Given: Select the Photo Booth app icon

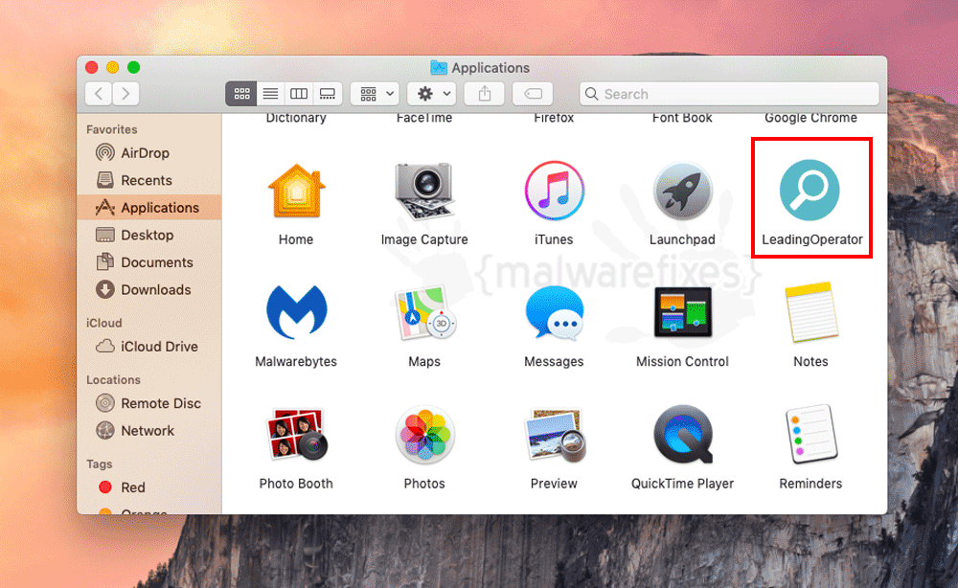Looking at the screenshot, I should tap(298, 434).
